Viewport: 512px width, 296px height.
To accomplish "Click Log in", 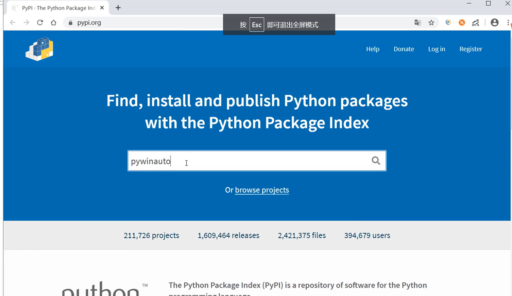I will click(x=437, y=49).
